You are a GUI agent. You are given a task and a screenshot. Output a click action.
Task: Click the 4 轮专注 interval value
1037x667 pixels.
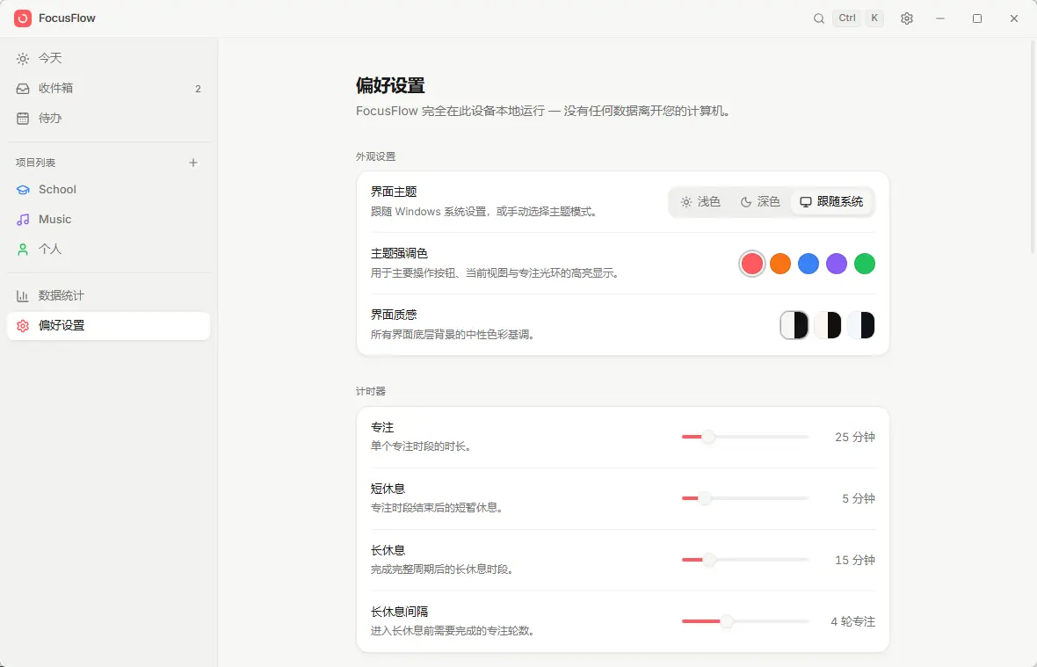click(x=852, y=621)
